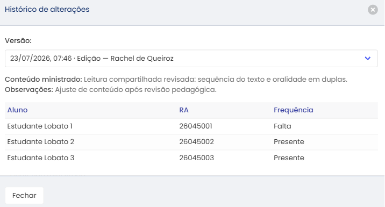Click the Histórico de alterações title
The image size is (385, 207).
pyautogui.click(x=47, y=9)
